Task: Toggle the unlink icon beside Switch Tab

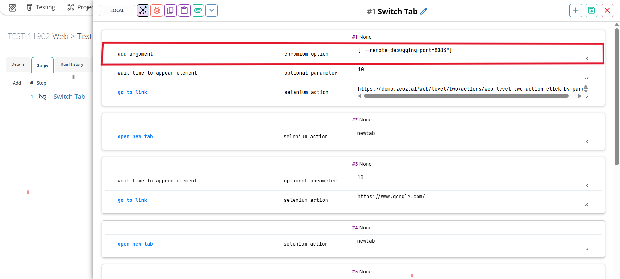Action: (42, 97)
